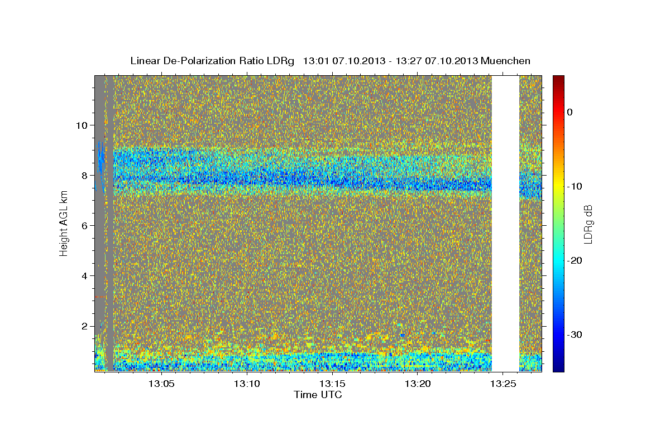This screenshot has width=670, height=446.
Task: Click the height tick label 6
Action: point(86,225)
